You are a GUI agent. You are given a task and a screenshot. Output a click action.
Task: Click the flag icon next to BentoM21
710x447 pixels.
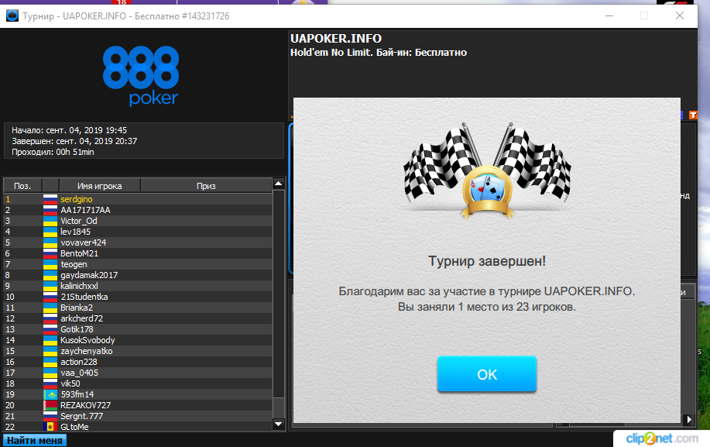[50, 253]
